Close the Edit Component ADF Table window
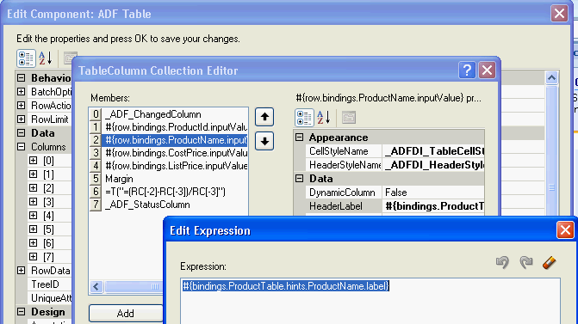 point(559,14)
